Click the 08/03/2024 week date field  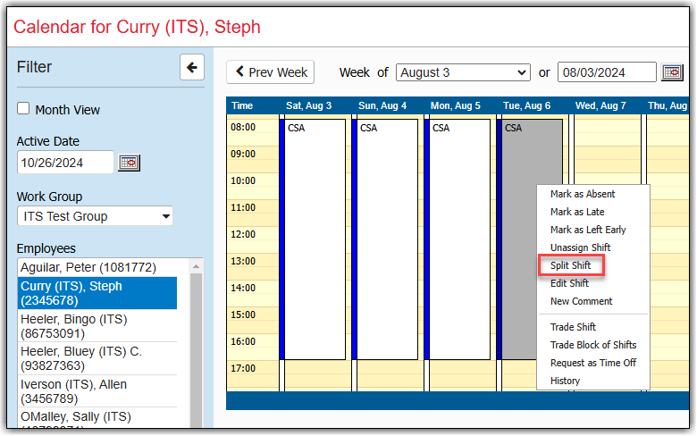click(606, 72)
